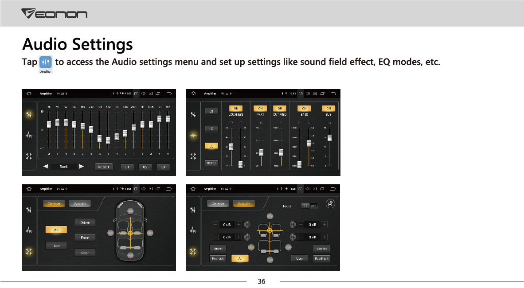Toggle the LOUDNESS ON switch
The width and height of the screenshot is (524, 288).
coord(236,108)
